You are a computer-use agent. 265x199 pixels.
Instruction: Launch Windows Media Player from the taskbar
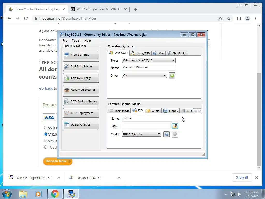tap(39, 194)
